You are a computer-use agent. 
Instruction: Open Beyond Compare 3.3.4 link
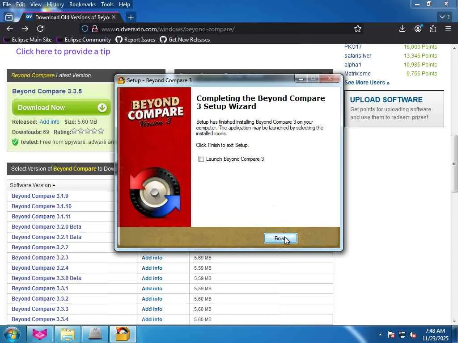click(x=40, y=319)
